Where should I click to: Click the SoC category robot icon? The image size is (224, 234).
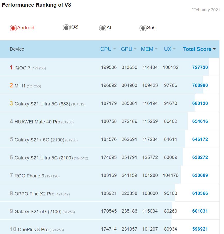(143, 28)
